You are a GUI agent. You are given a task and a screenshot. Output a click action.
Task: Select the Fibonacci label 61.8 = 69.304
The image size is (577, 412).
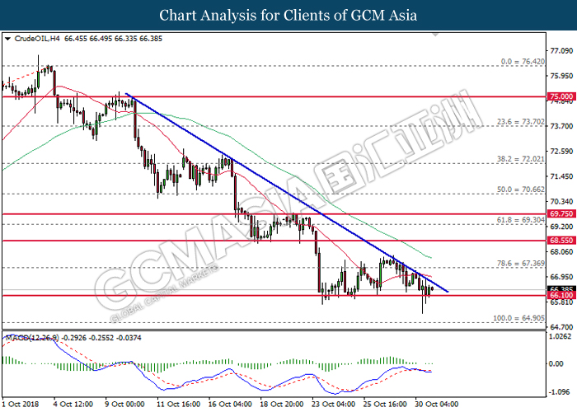[x=521, y=220]
